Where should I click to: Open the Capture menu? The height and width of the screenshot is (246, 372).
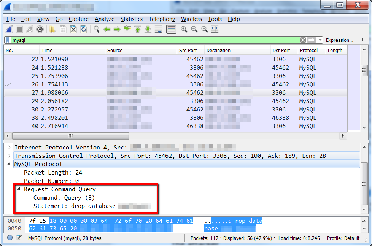78,19
